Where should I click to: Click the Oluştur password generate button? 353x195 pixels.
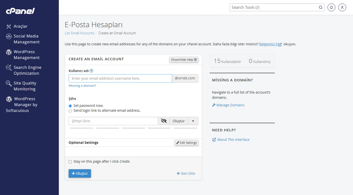pyautogui.click(x=179, y=121)
